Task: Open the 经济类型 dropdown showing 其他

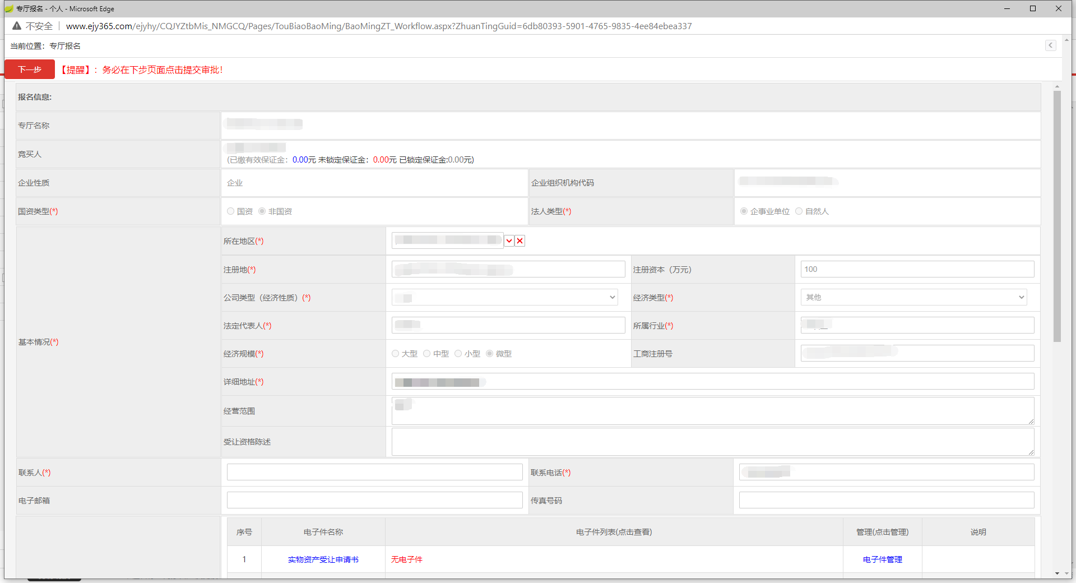Action: (914, 298)
